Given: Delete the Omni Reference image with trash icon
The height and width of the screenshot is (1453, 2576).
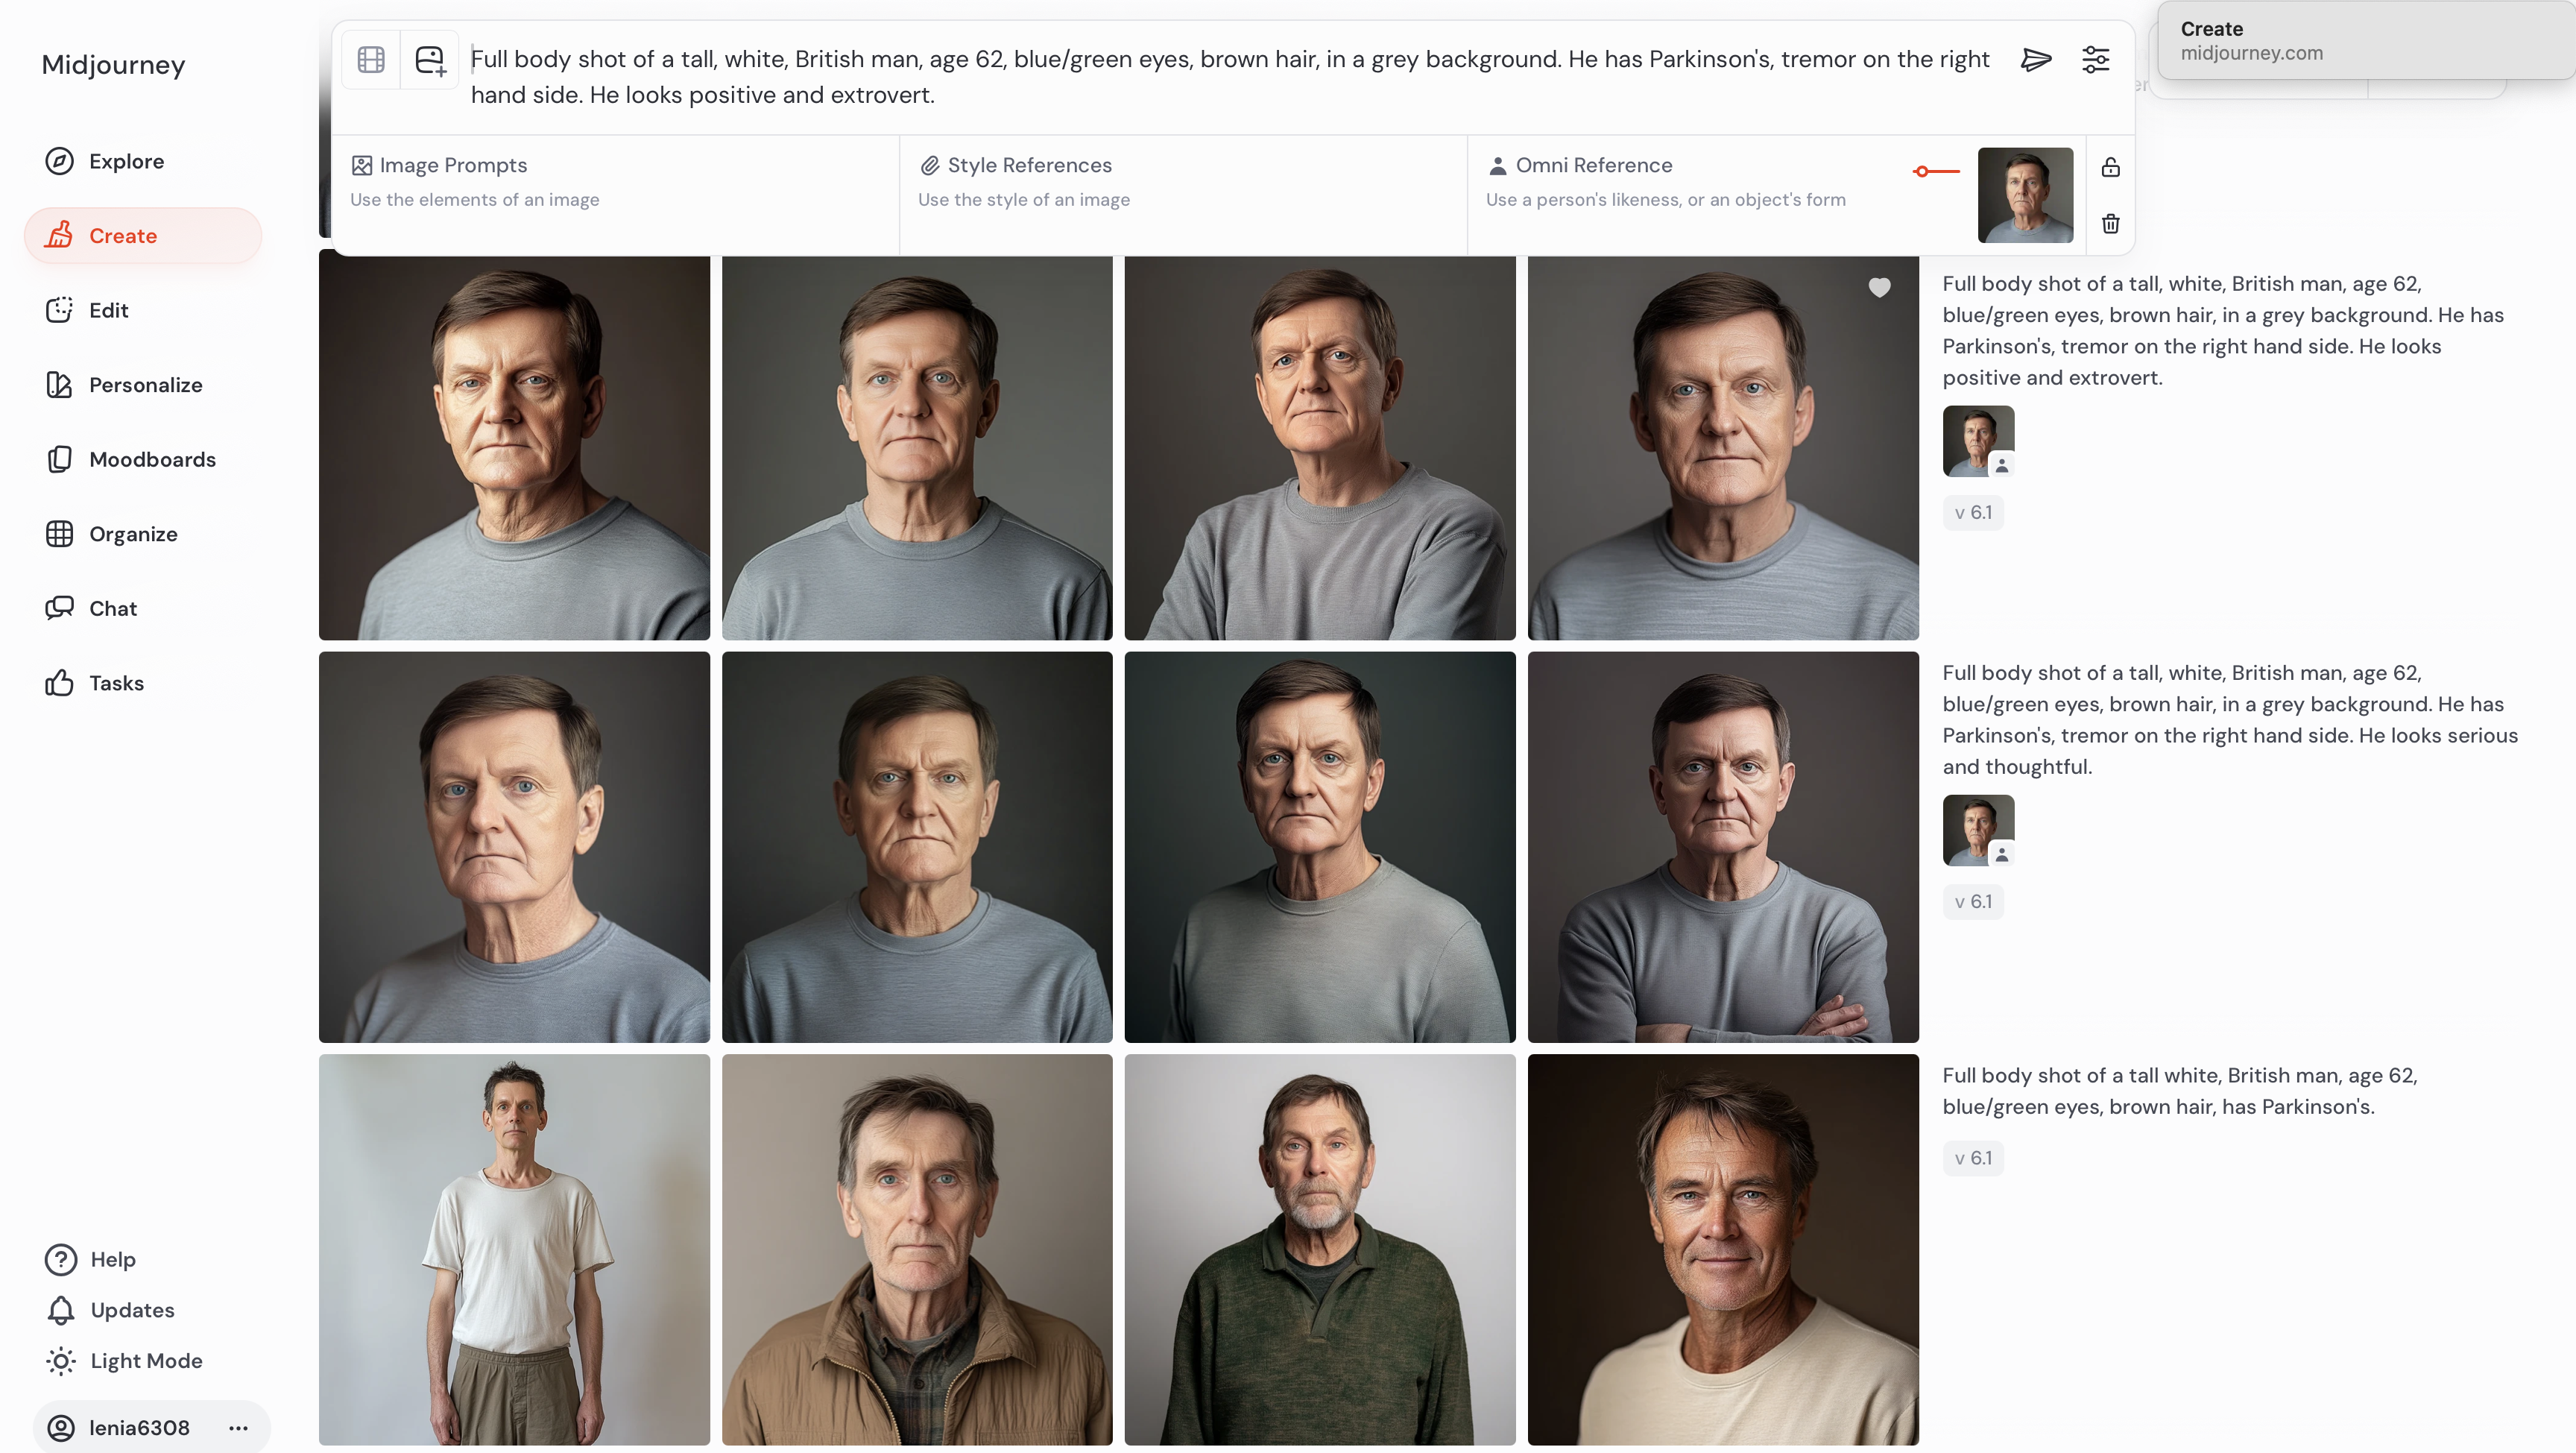Looking at the screenshot, I should (x=2110, y=224).
